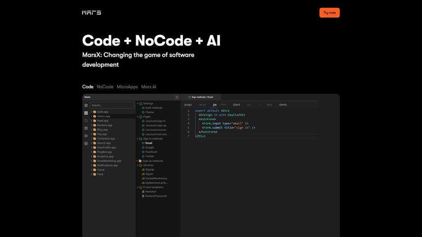Click the ContactUs.app folder icon
The height and width of the screenshot is (237, 422).
(x=94, y=139)
